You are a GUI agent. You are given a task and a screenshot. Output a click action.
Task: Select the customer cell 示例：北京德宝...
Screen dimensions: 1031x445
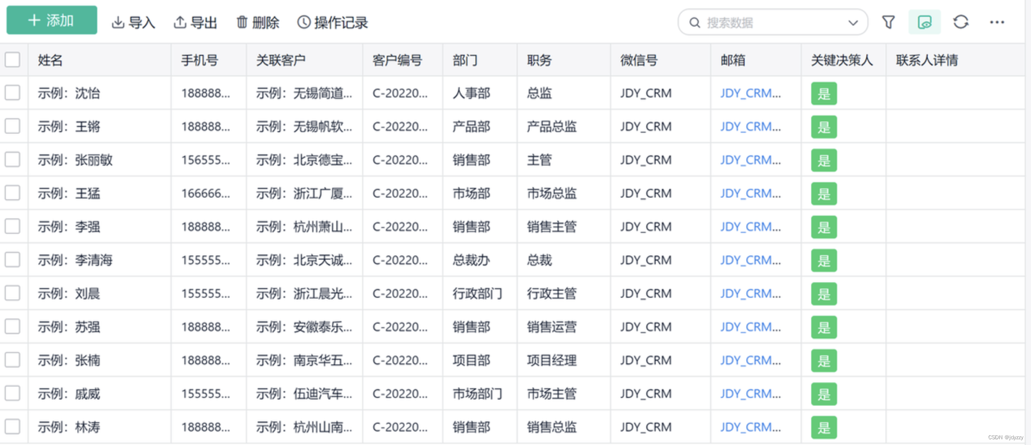click(x=304, y=160)
